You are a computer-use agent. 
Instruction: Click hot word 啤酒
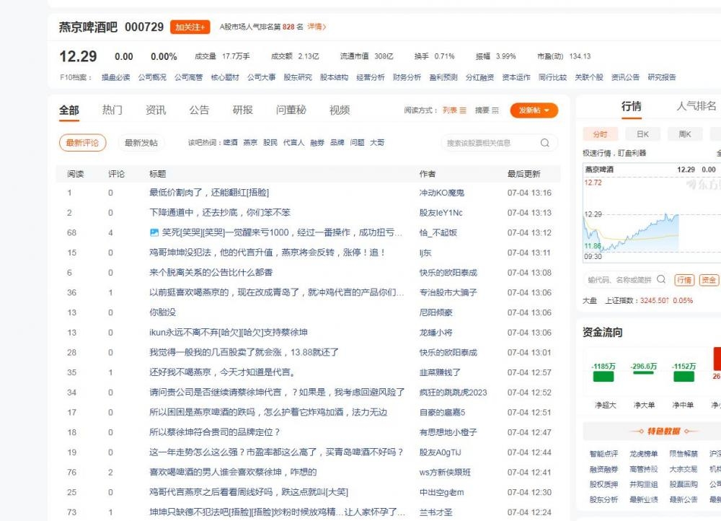tap(231, 143)
